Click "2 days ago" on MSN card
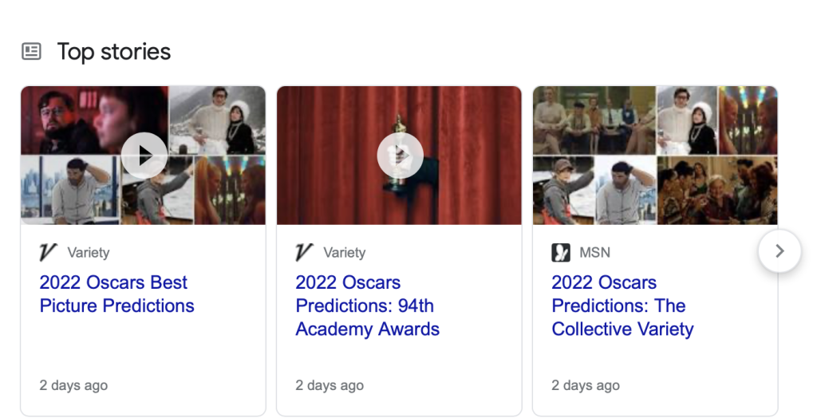The height and width of the screenshot is (418, 817). (x=586, y=385)
